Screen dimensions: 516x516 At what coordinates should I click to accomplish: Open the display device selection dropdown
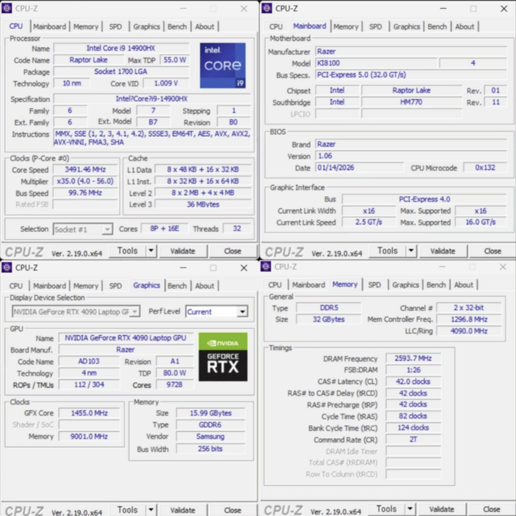click(75, 312)
